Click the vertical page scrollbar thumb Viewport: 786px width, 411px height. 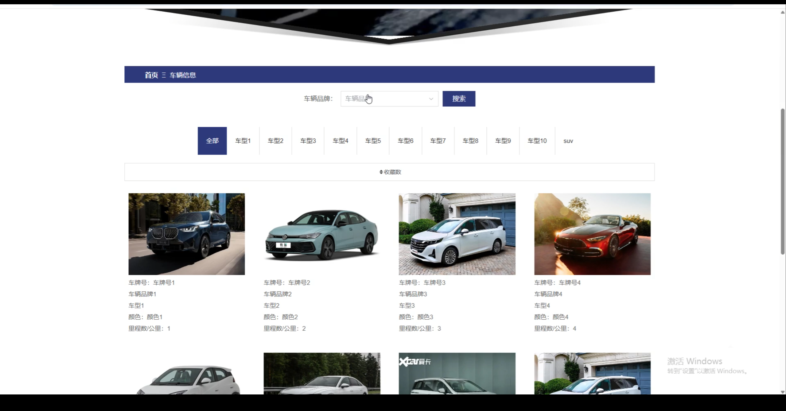point(783,181)
